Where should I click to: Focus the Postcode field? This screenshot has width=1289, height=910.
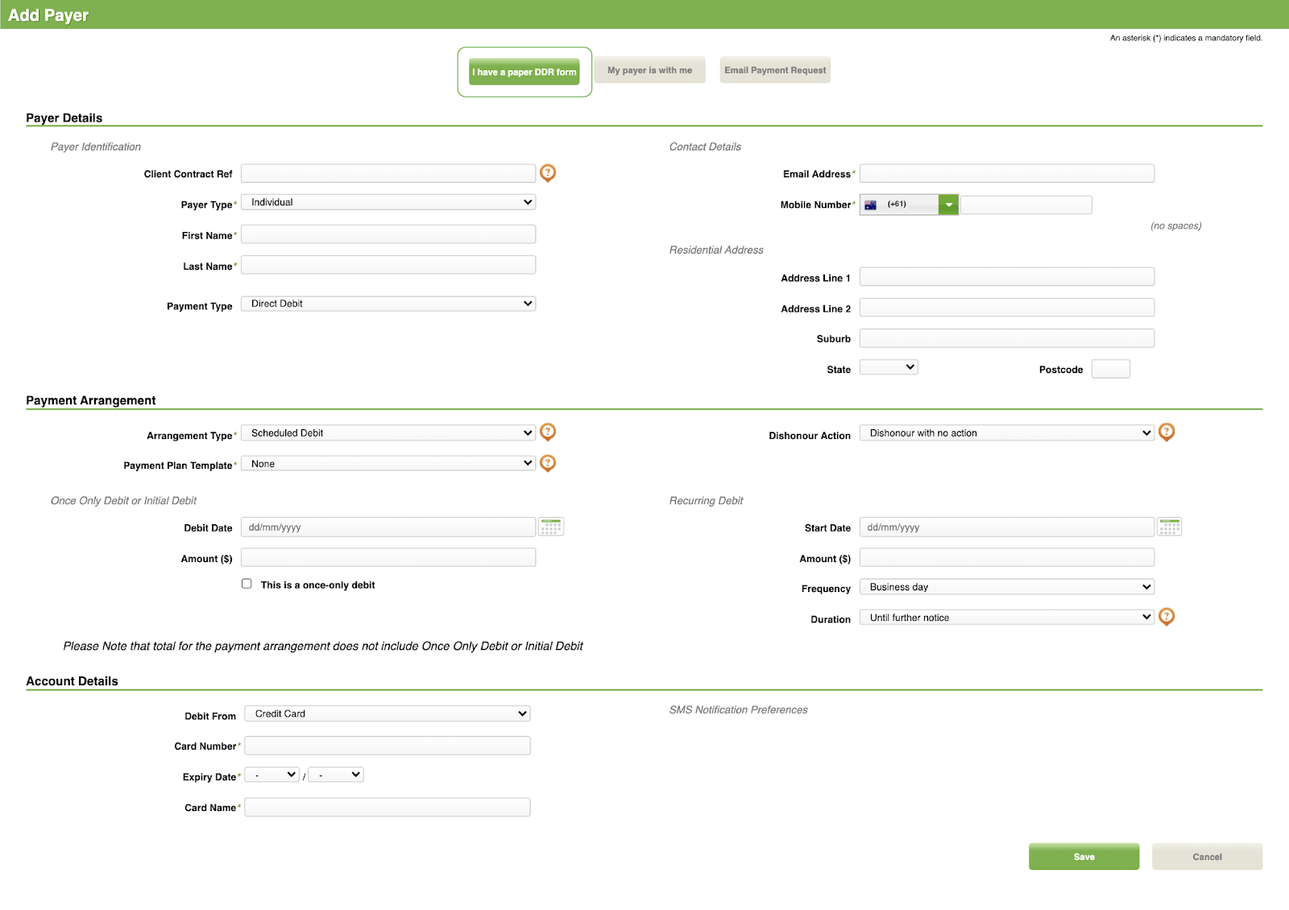[x=1111, y=369]
